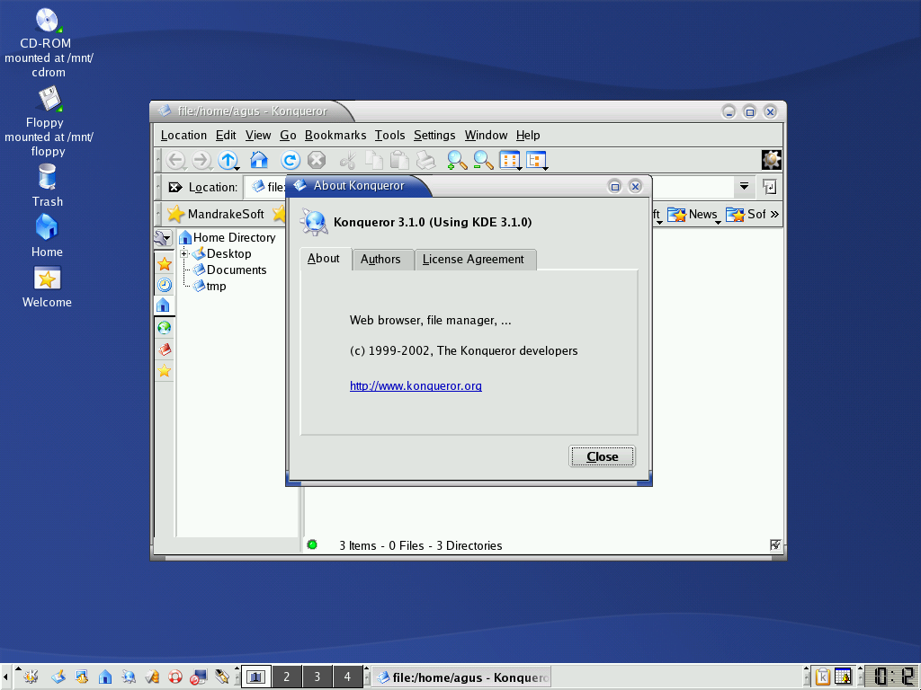The image size is (921, 690).
Task: Click Konqueror entry in the taskbar
Action: point(462,677)
